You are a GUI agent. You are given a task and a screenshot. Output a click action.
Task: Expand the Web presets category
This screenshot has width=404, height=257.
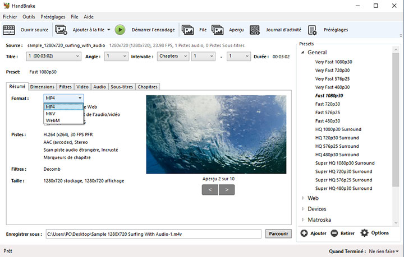point(304,198)
